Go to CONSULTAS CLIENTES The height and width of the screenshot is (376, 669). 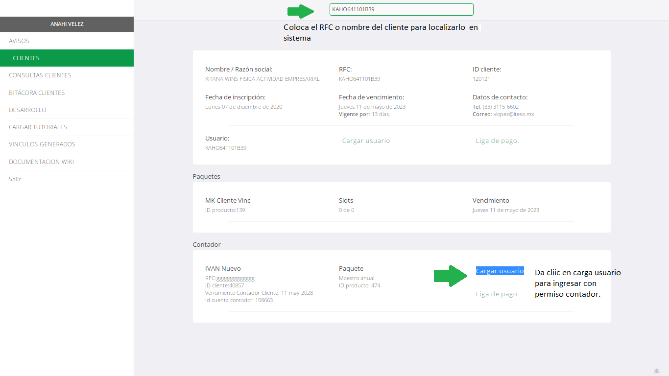click(40, 75)
